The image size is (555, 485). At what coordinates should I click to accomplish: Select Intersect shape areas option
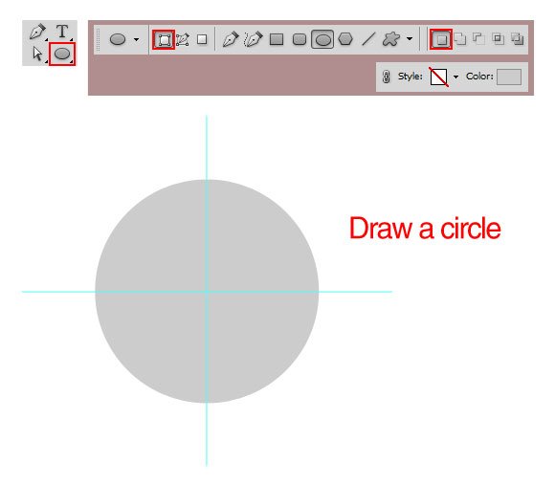point(498,38)
